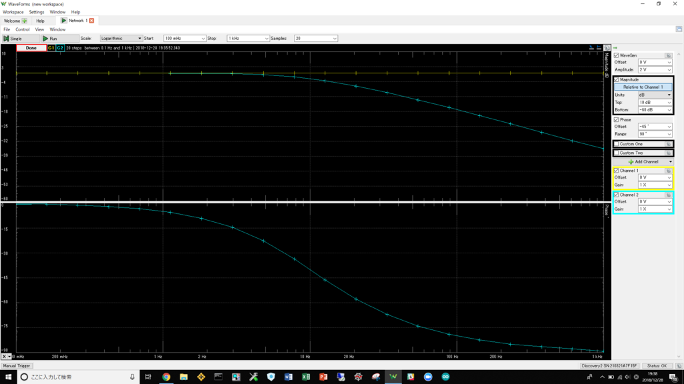Open Google Chrome from the taskbar
The width and height of the screenshot is (684, 384).
click(x=166, y=377)
